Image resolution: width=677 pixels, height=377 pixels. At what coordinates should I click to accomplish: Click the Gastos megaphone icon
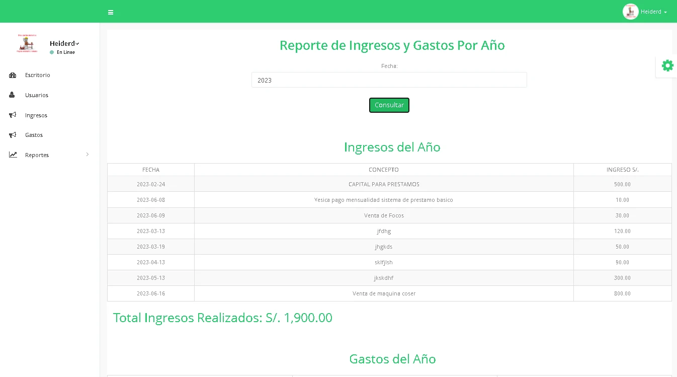13,134
